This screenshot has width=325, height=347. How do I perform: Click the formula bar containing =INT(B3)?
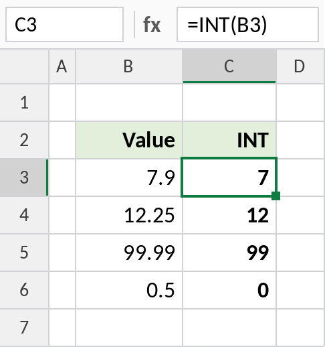247,25
